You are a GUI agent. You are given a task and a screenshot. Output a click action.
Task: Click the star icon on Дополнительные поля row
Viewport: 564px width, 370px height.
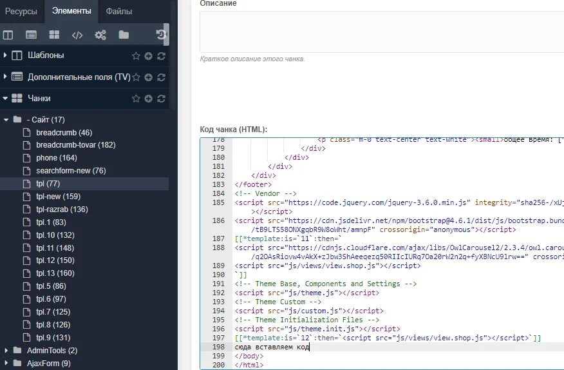tap(136, 77)
